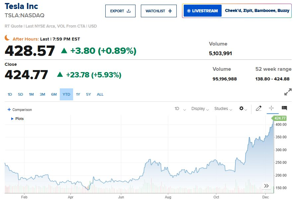The height and width of the screenshot is (204, 294).
Task: Switch to the 5D range tab
Action: (20, 94)
